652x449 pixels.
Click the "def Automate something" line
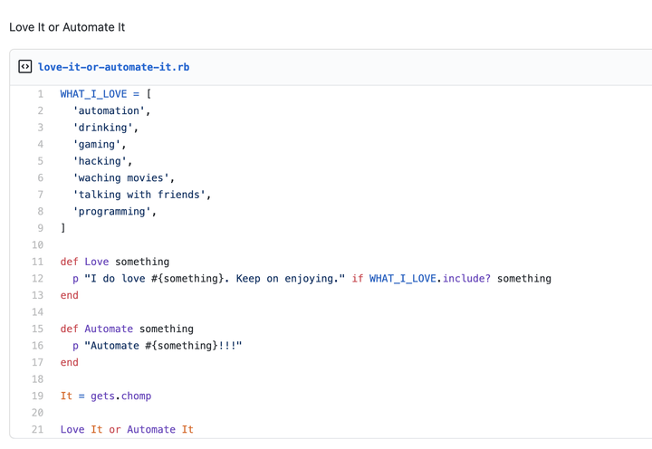pos(127,329)
